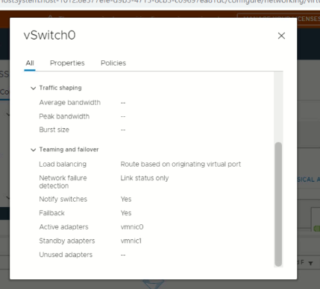Select the Network failure detection label
Screen dimensions: 320x289
63,182
